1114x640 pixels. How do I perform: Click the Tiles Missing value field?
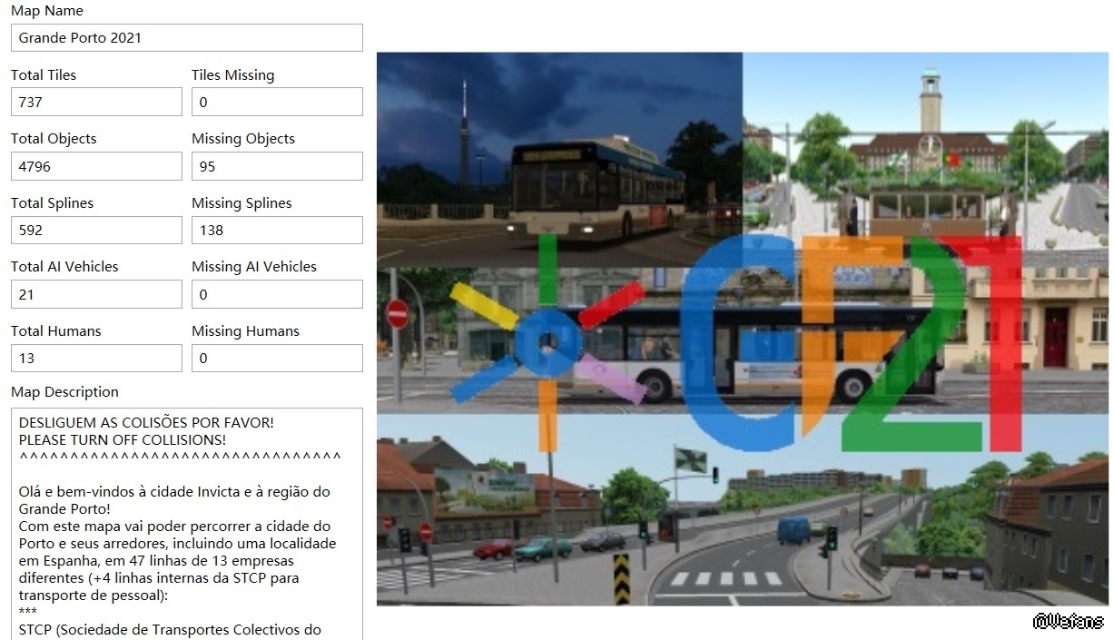pyautogui.click(x=277, y=102)
